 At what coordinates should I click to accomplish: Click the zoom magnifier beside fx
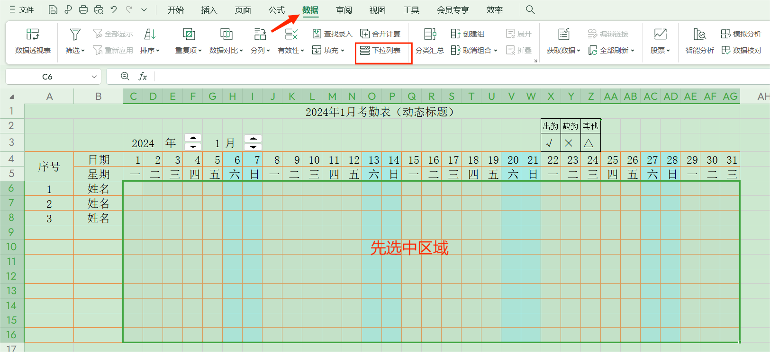click(125, 76)
